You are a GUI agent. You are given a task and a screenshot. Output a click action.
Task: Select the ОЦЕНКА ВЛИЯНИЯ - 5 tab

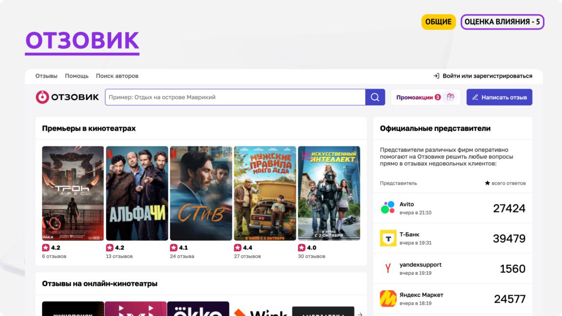502,22
